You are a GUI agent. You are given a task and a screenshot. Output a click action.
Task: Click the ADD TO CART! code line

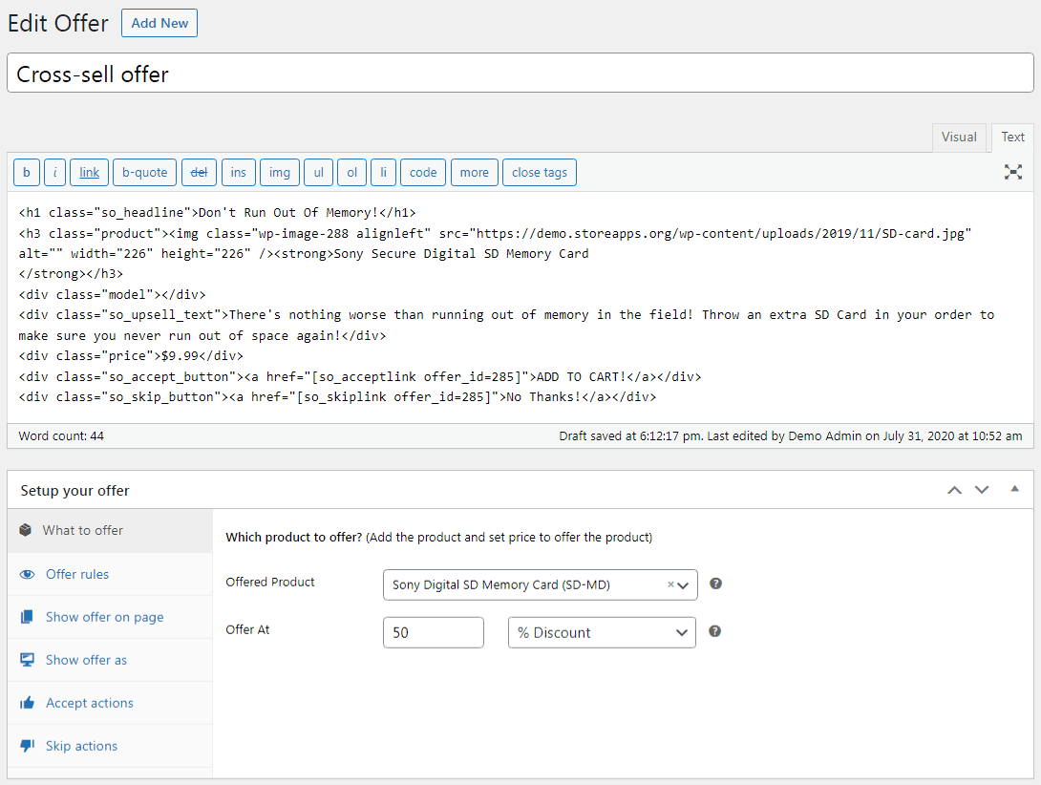click(x=360, y=377)
